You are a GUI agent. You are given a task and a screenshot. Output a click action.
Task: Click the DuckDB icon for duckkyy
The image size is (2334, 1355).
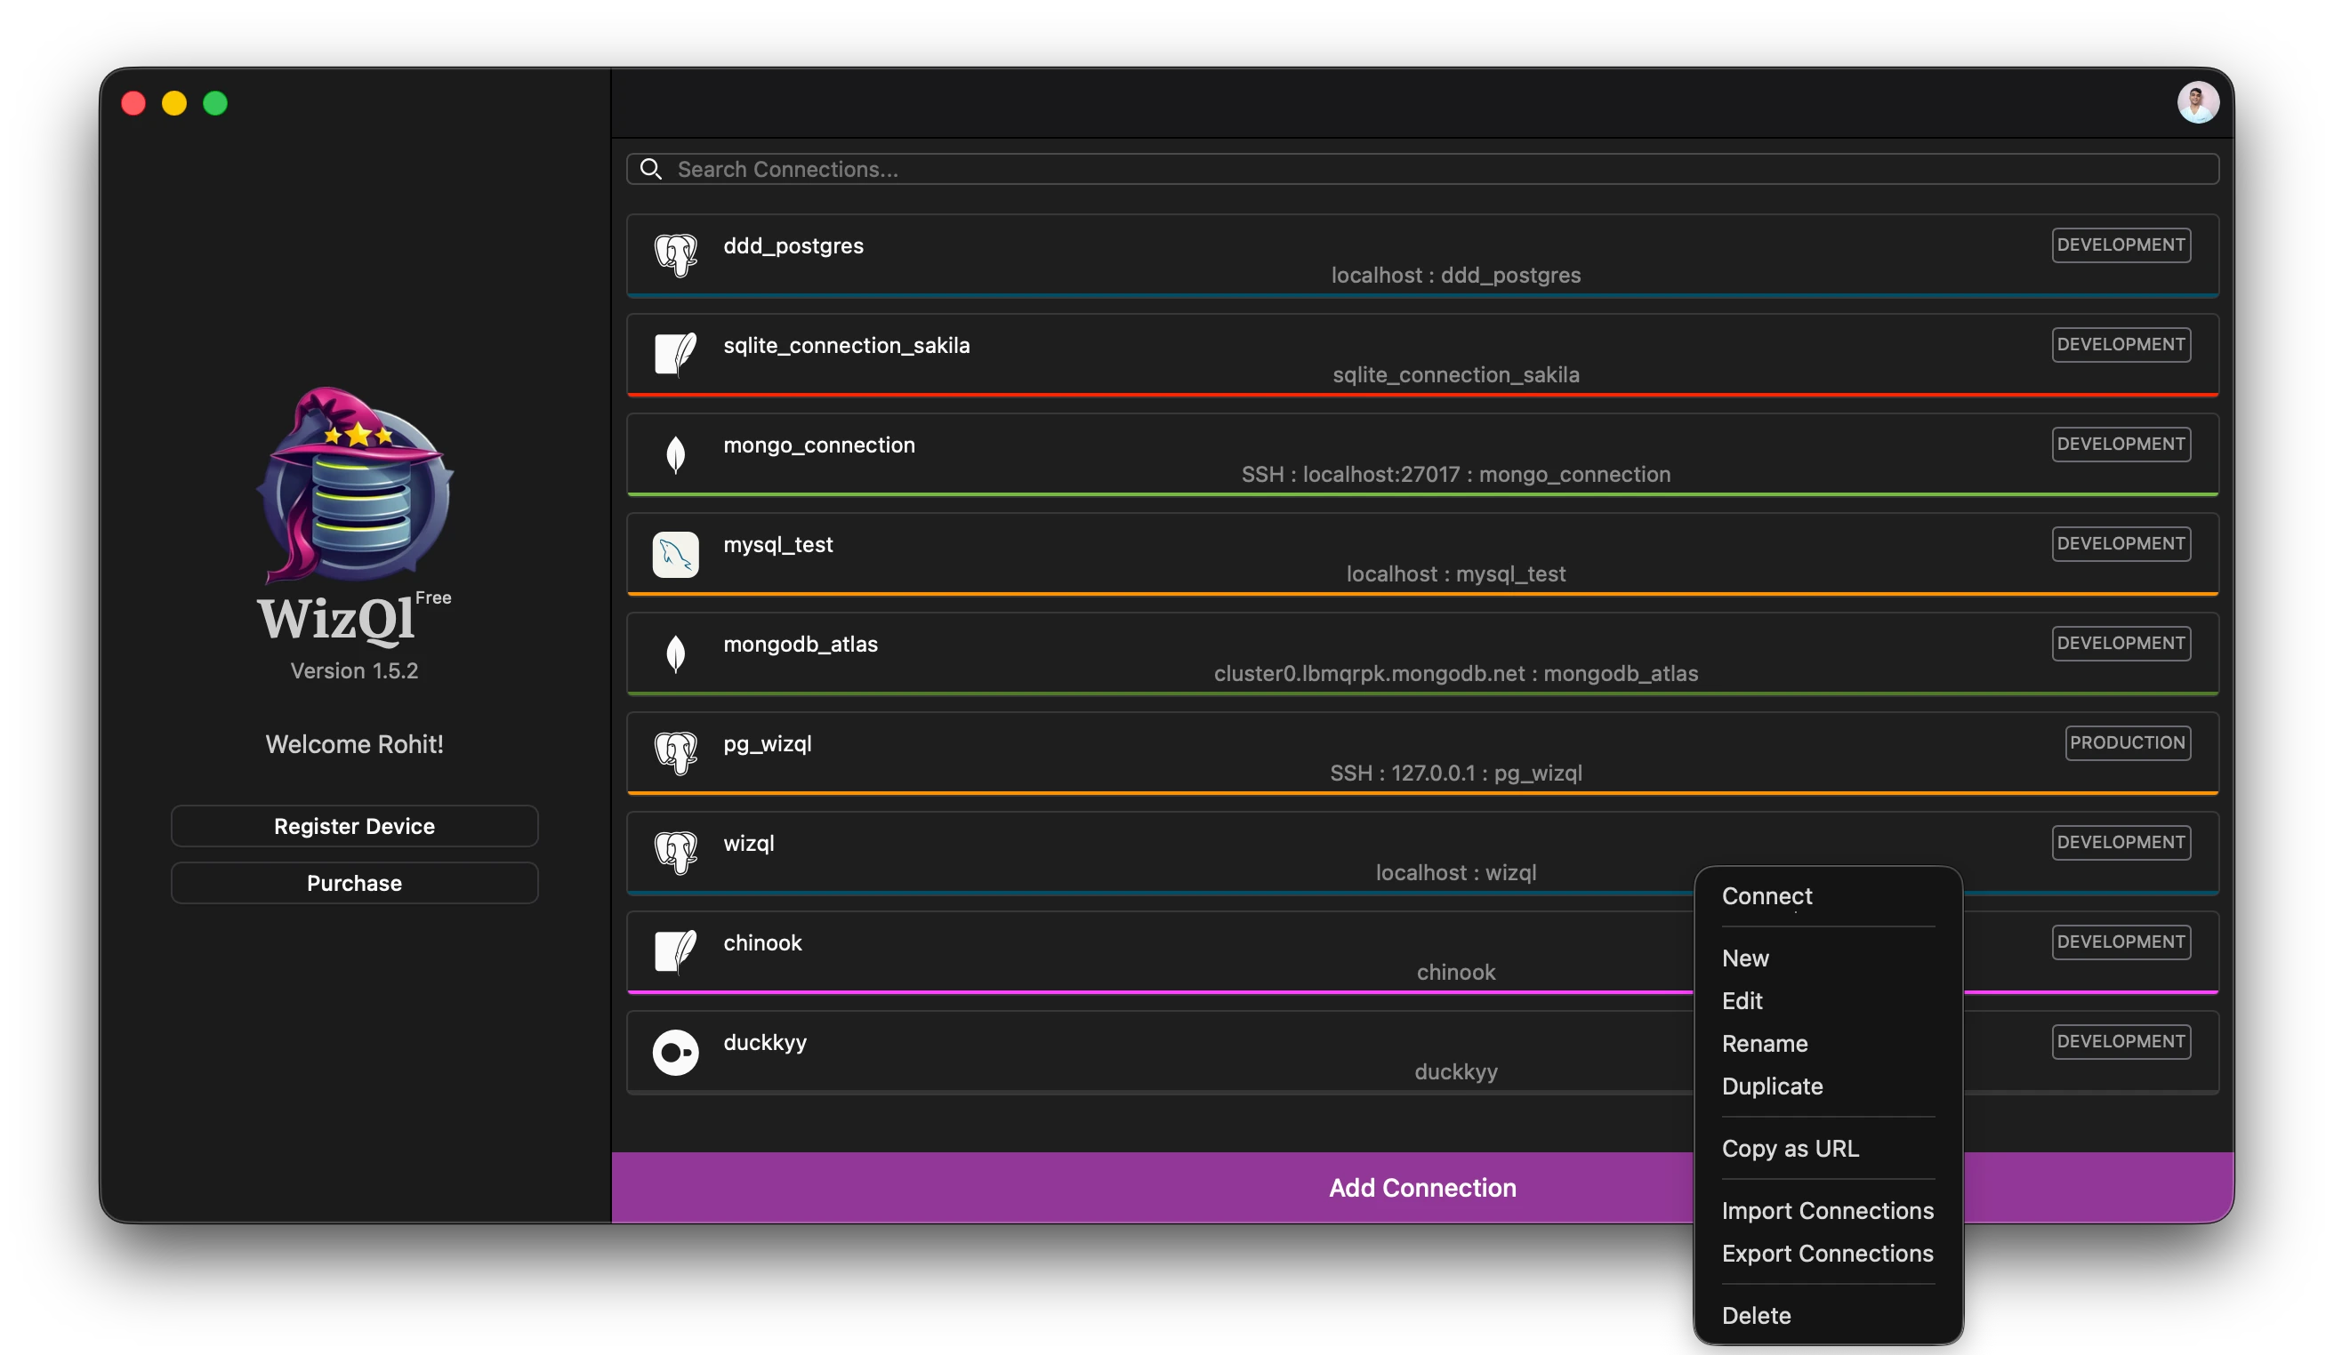point(675,1052)
